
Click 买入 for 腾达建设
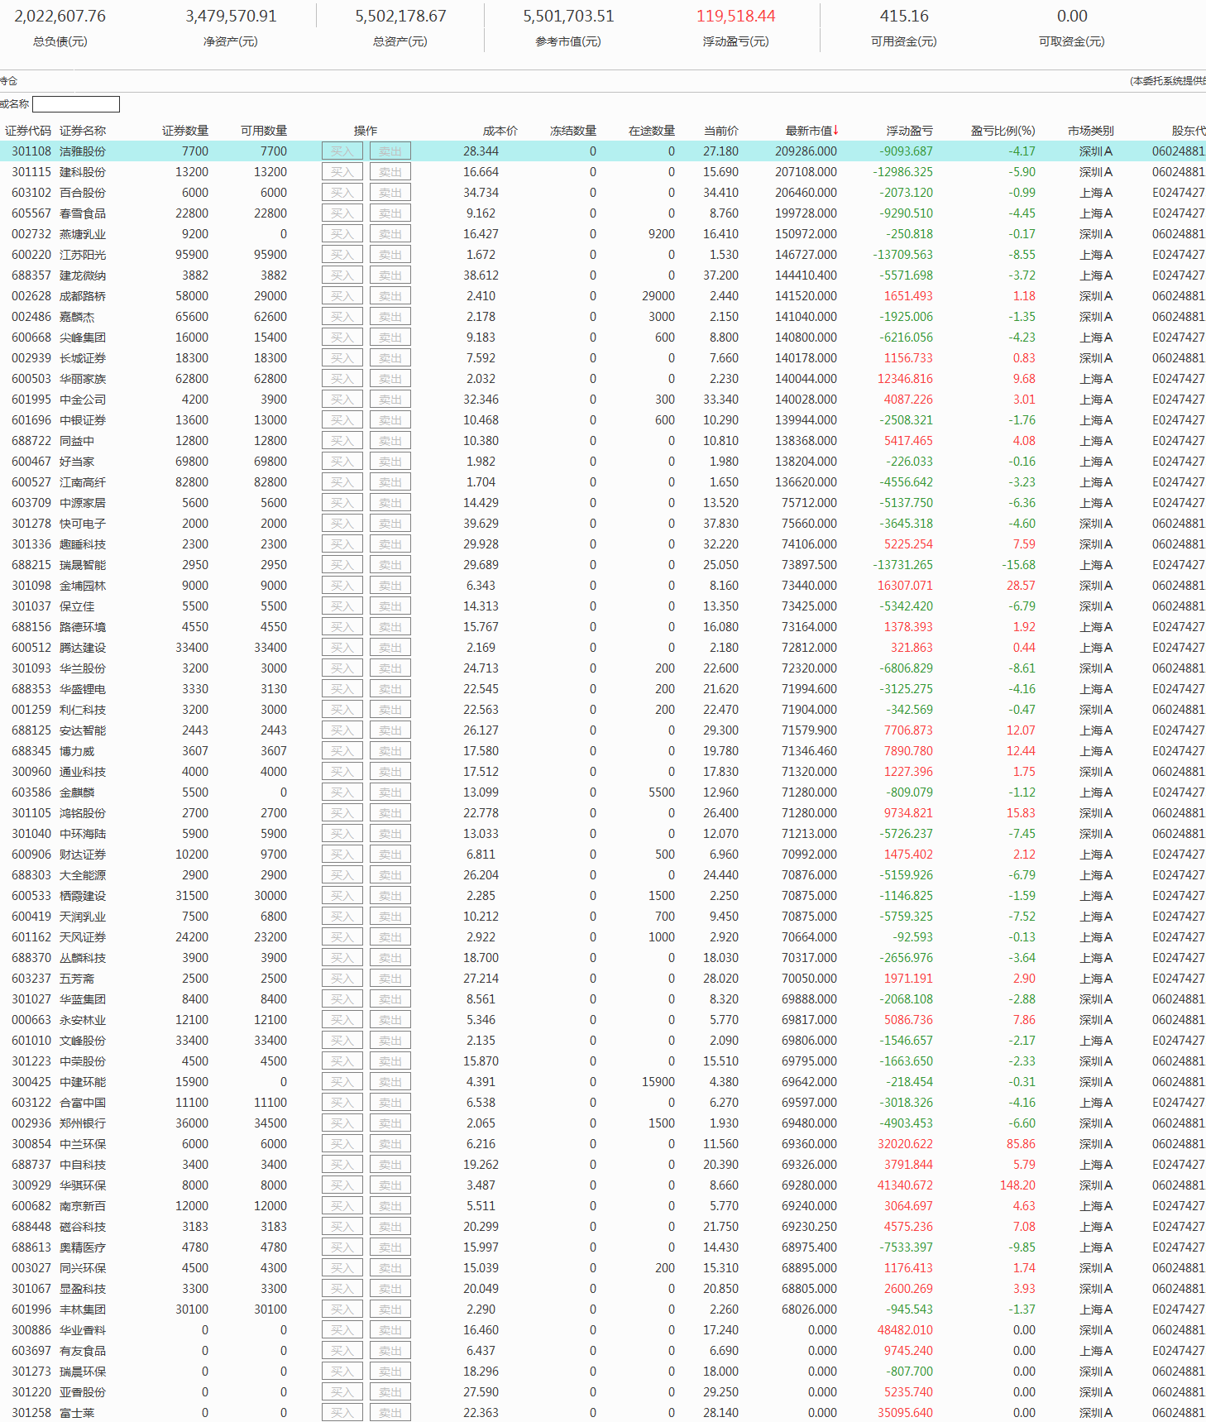click(x=342, y=648)
